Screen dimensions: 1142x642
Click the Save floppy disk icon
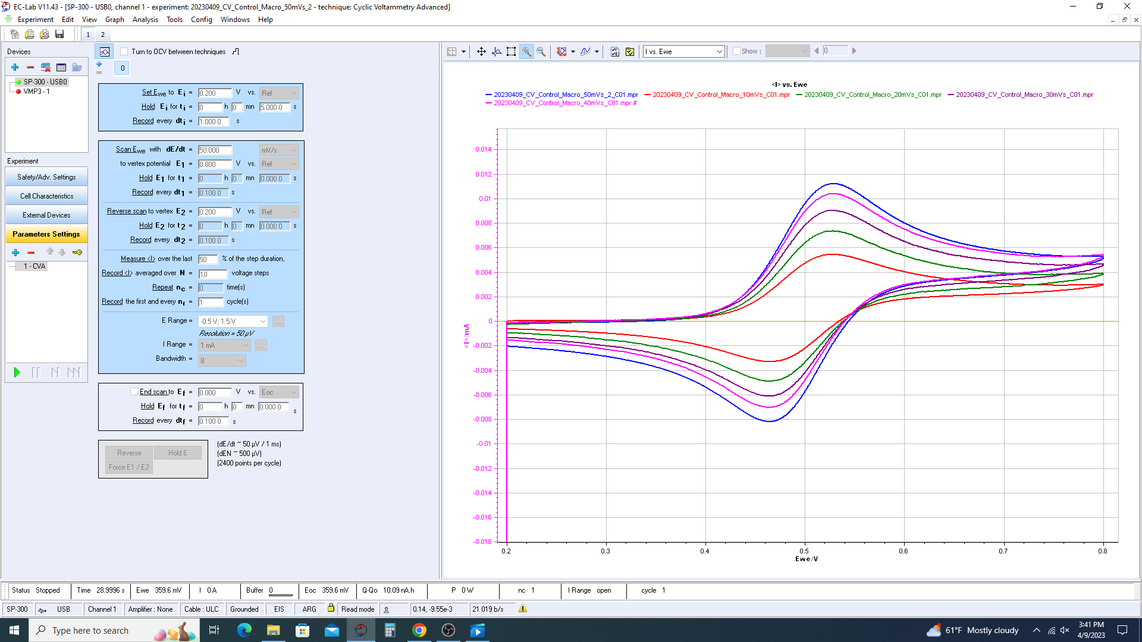(x=59, y=34)
